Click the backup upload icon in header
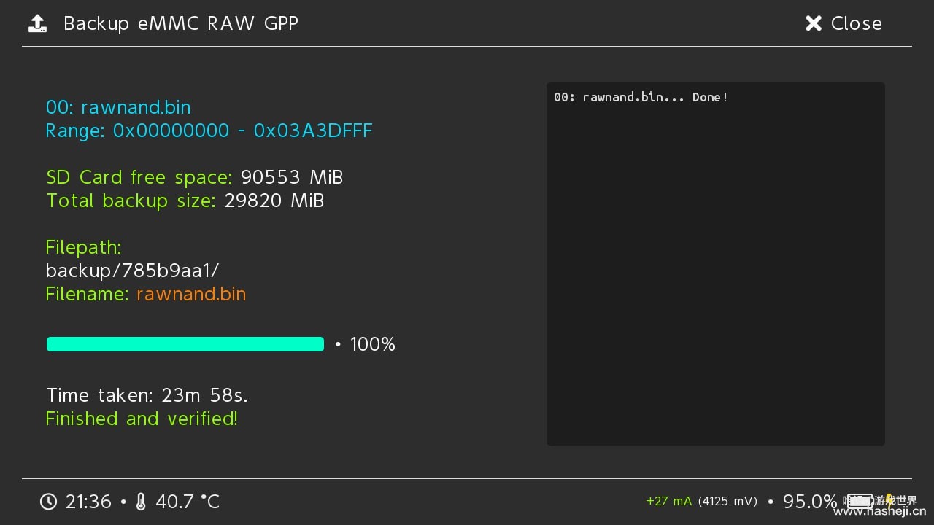This screenshot has width=934, height=525. click(37, 23)
